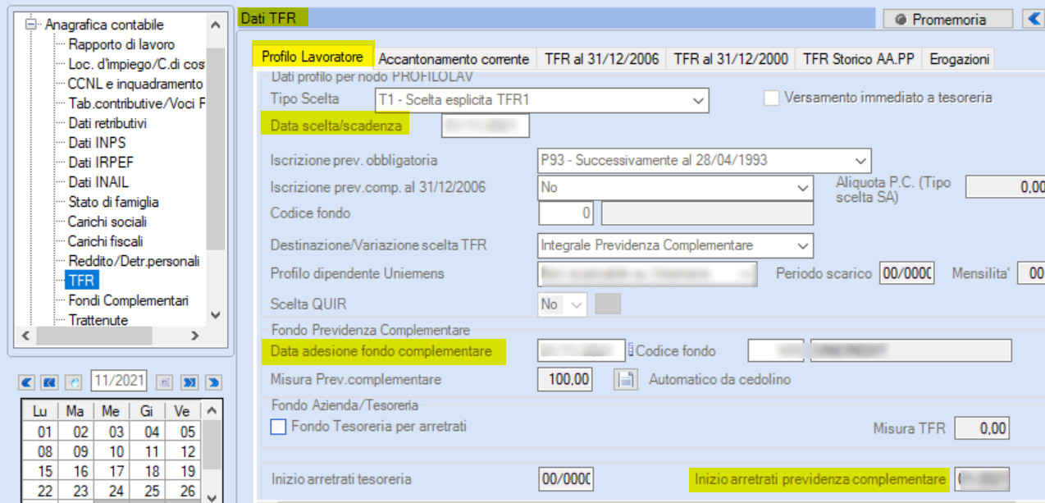Click tree panel scroll up arrow

pyautogui.click(x=215, y=25)
